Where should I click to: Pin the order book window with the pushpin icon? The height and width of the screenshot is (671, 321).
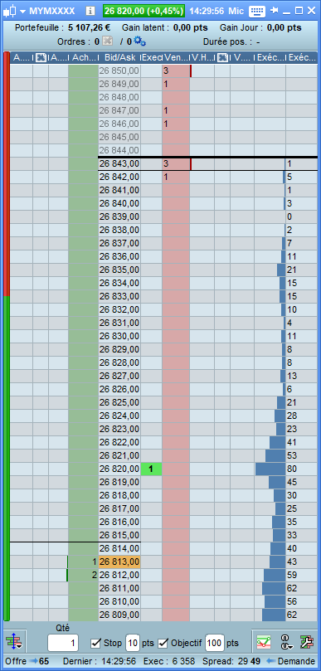[x=274, y=11]
